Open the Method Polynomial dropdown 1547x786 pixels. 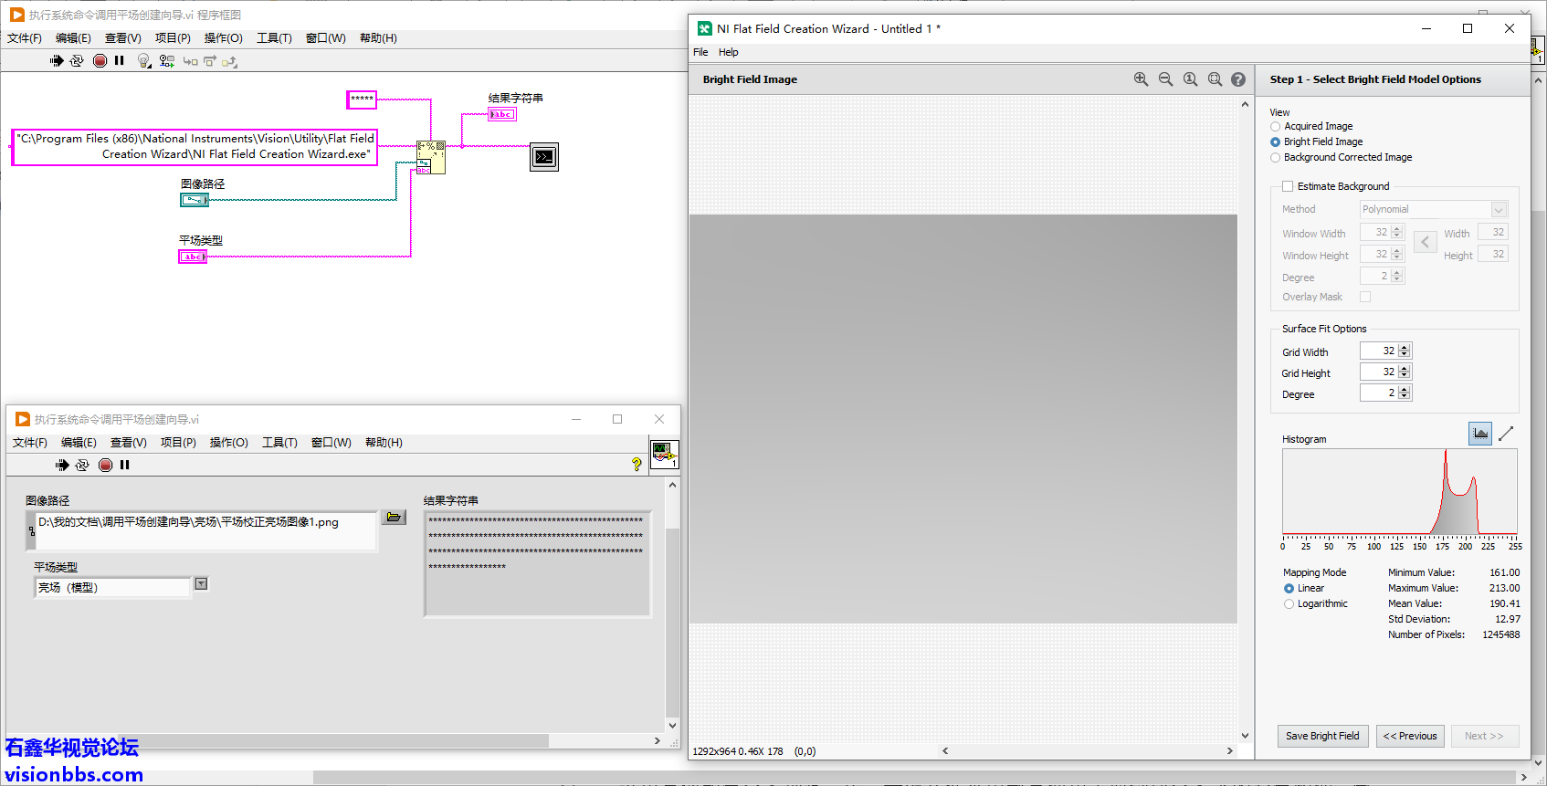1499,210
